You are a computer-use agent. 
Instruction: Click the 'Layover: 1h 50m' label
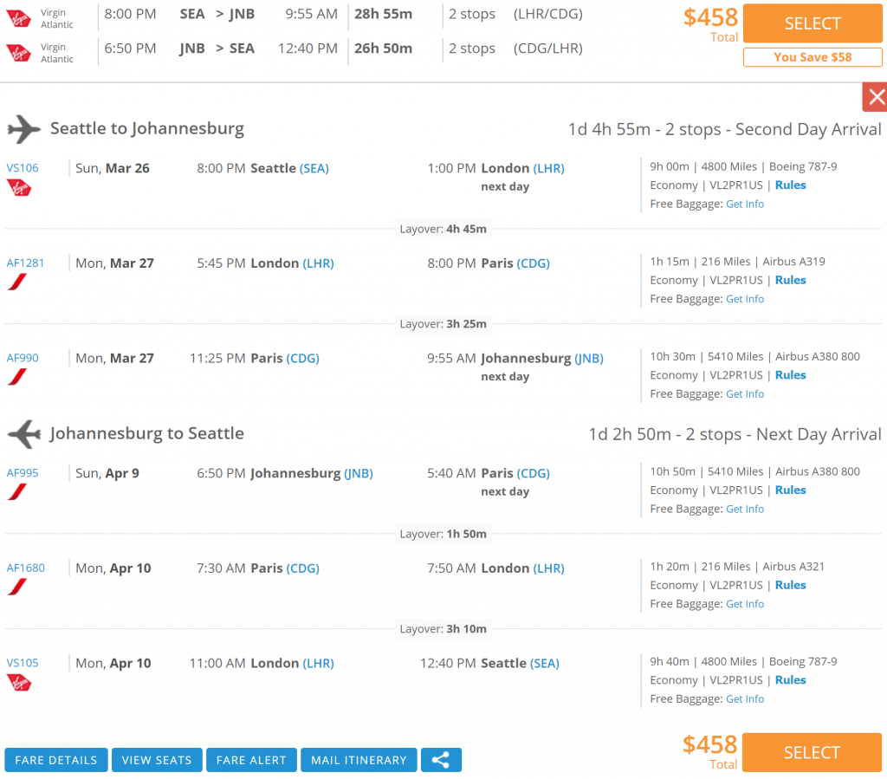(x=443, y=534)
